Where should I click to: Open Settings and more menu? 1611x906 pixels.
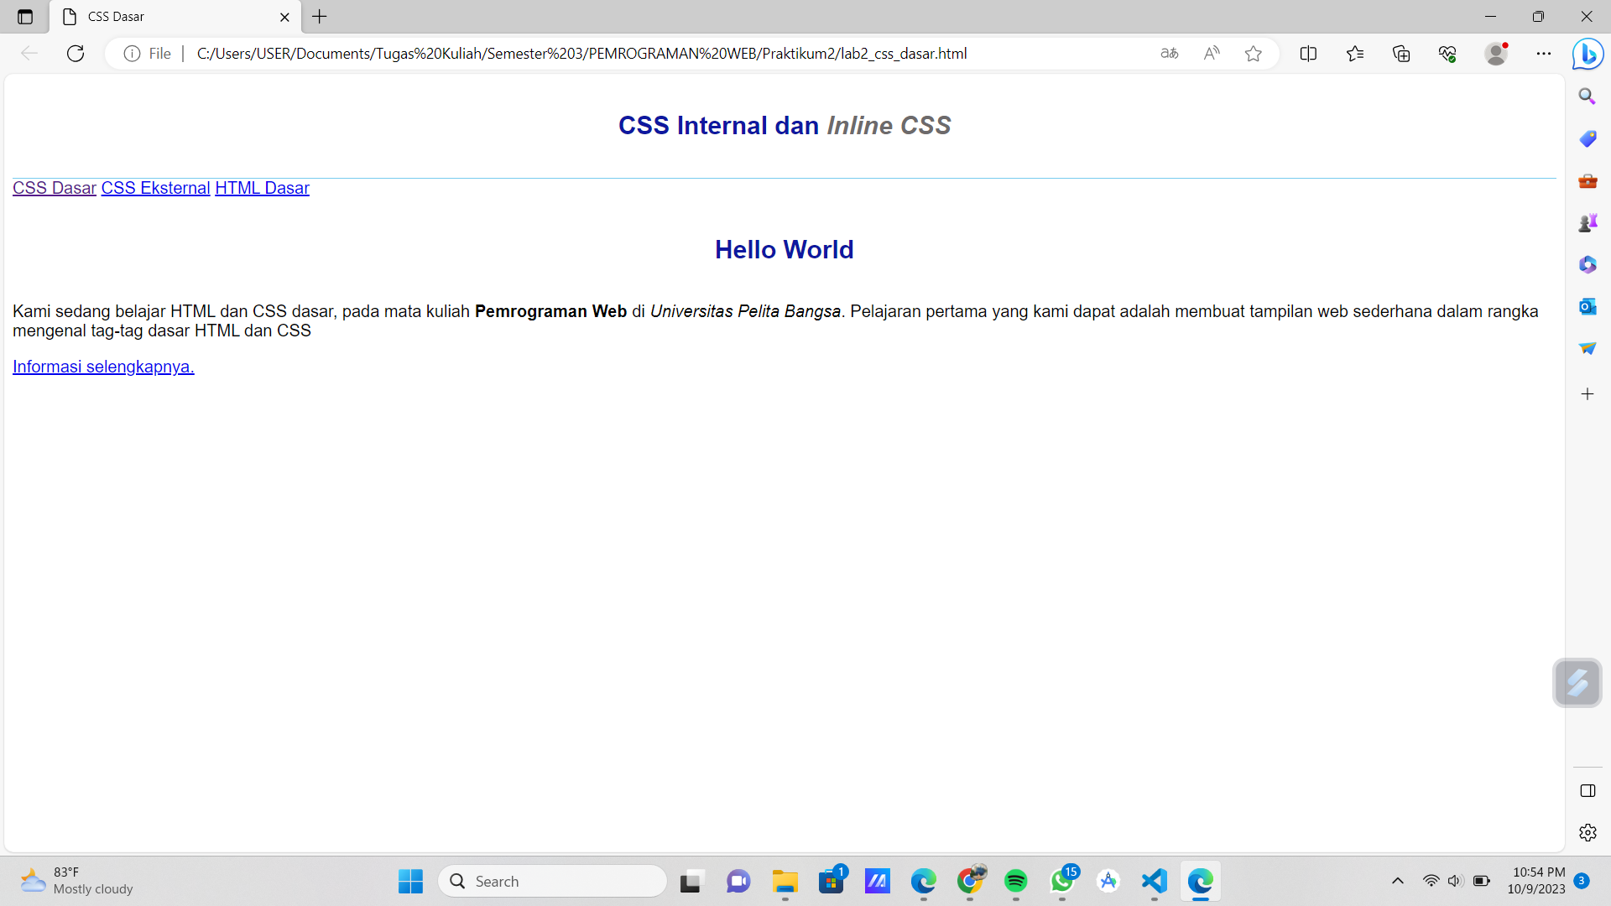coord(1544,53)
